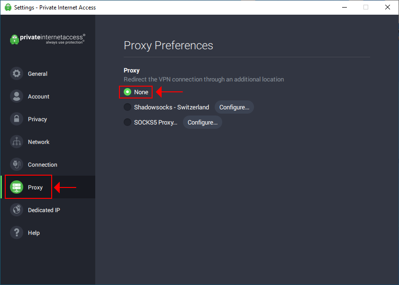The width and height of the screenshot is (399, 285).
Task: Select Shadowsocks - Switzerland proxy option
Action: (x=127, y=107)
